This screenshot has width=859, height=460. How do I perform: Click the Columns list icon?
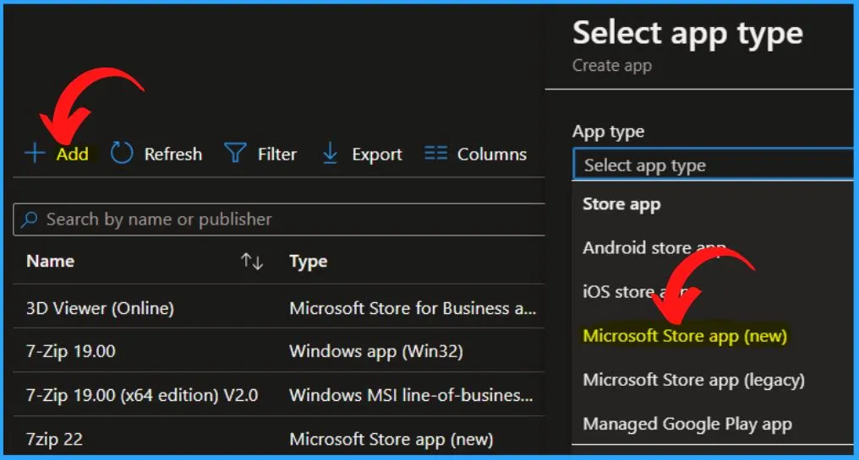(x=436, y=153)
